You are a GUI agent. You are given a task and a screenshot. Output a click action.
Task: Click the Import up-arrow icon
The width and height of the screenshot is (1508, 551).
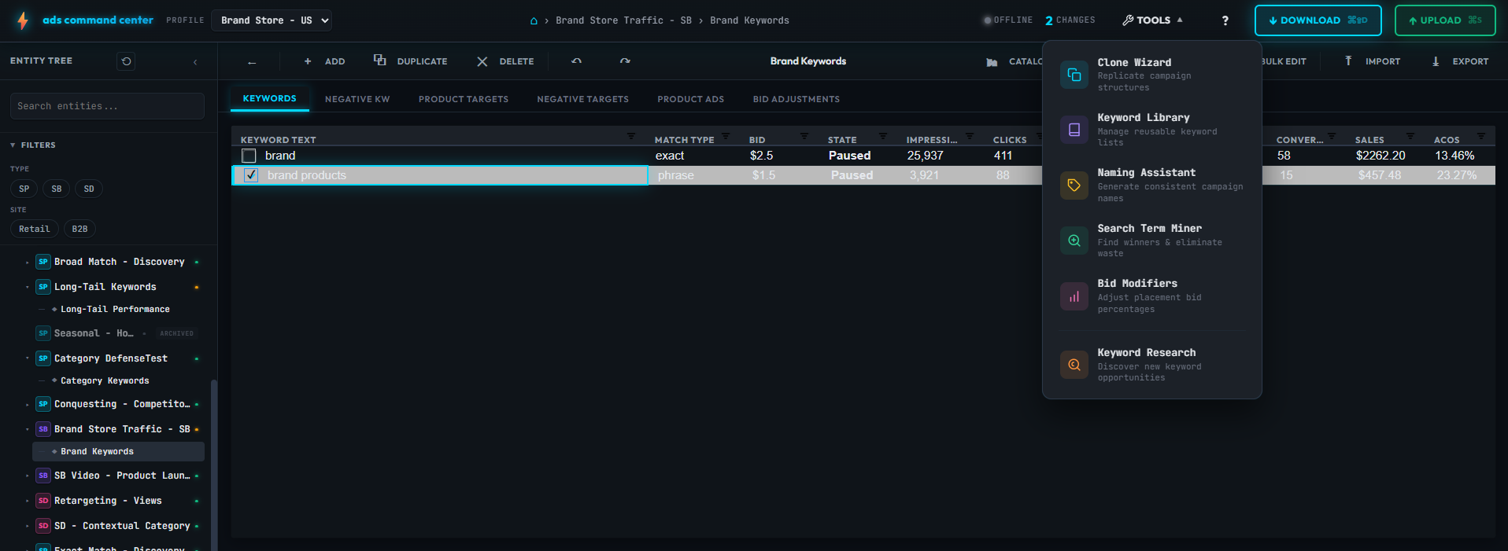coord(1348,61)
